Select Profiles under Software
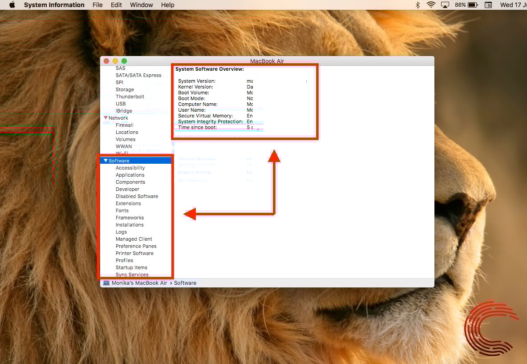The image size is (527, 364). [x=124, y=260]
